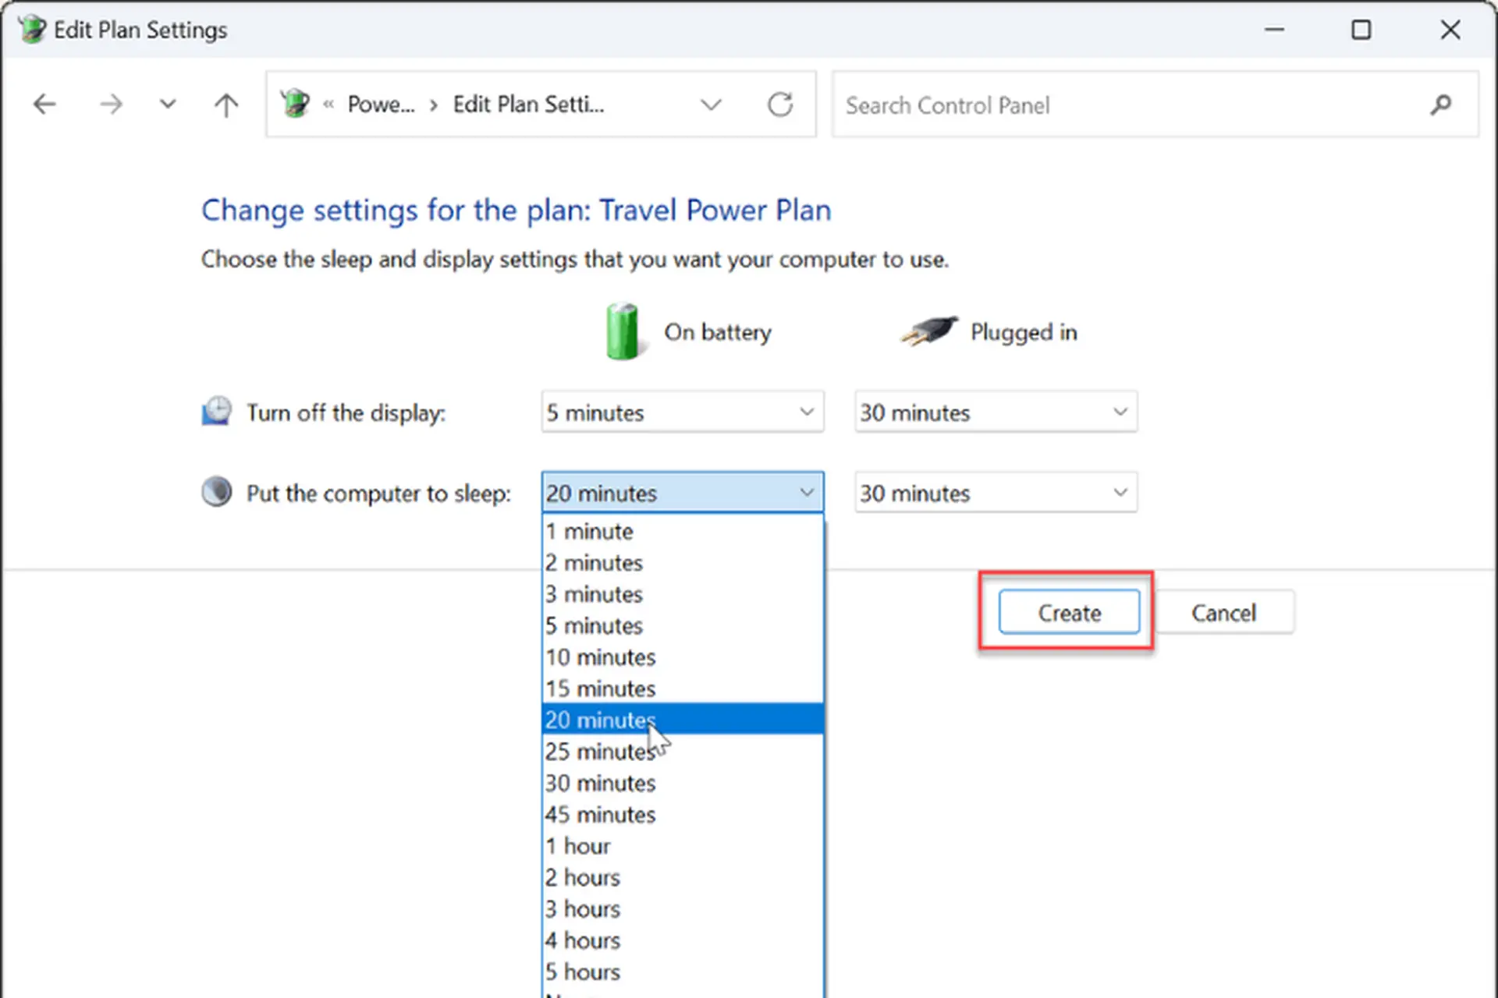Minimize the Edit Plan Settings window
The height and width of the screenshot is (998, 1498).
tap(1274, 30)
